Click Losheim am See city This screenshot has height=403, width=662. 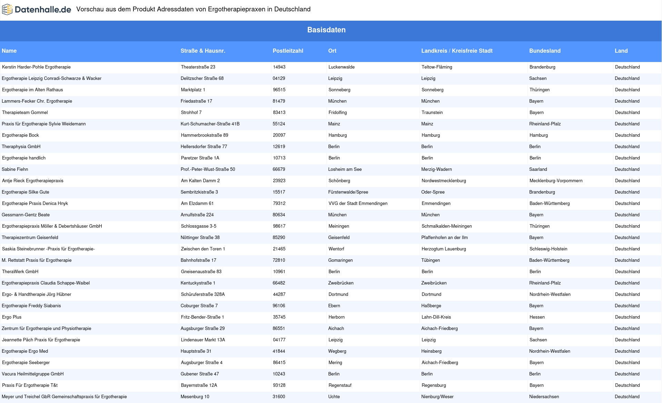click(x=345, y=169)
